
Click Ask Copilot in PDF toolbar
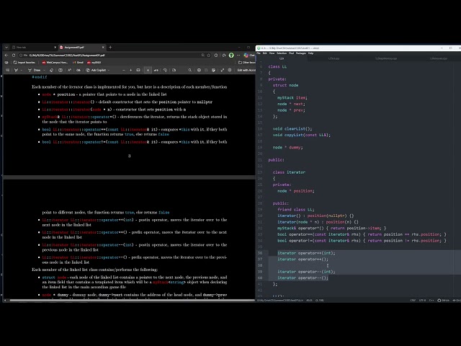coord(96,70)
